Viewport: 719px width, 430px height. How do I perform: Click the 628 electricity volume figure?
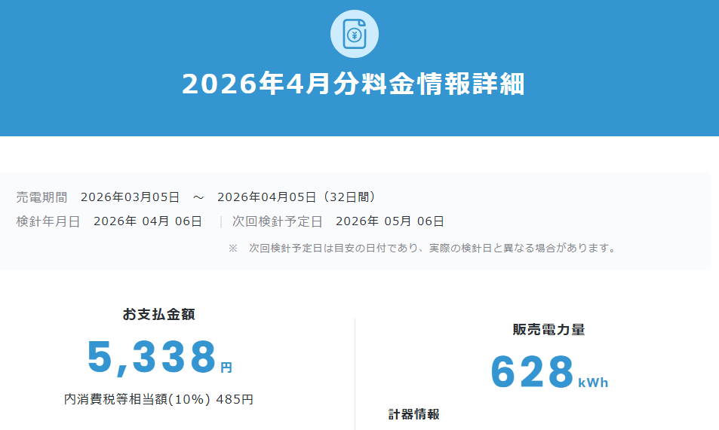pos(532,372)
